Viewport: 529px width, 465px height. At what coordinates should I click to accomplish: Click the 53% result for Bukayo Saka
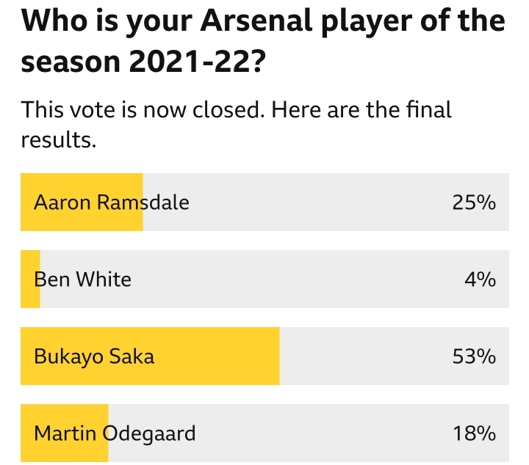tap(474, 356)
